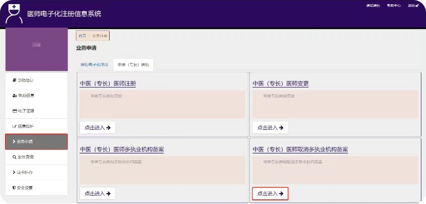Viewport: 426px width, 204px height.
Task: Open the 通知公告 link in header
Action: pos(373,6)
